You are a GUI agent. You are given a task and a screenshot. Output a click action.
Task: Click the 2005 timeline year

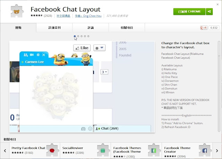122,49
